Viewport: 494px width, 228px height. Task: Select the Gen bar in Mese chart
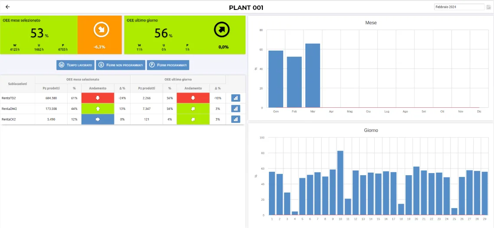click(275, 79)
